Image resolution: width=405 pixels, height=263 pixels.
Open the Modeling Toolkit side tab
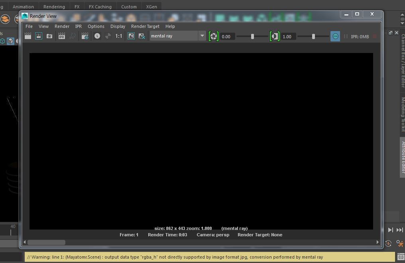tap(403, 114)
